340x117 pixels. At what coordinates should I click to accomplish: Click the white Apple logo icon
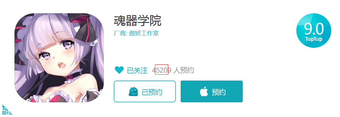[204, 92]
